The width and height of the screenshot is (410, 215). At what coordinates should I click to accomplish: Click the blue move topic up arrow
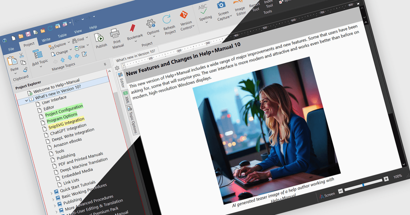click(63, 59)
